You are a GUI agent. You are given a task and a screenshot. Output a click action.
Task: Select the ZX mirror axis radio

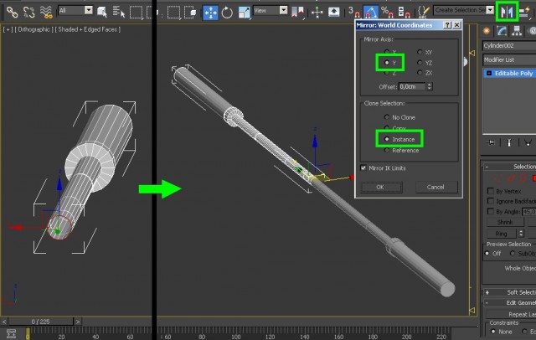click(x=420, y=73)
